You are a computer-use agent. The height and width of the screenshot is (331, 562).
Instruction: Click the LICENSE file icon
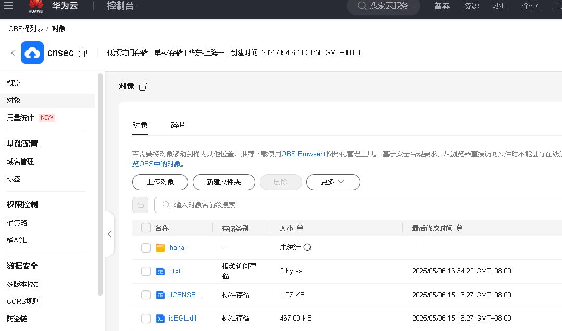tap(160, 295)
